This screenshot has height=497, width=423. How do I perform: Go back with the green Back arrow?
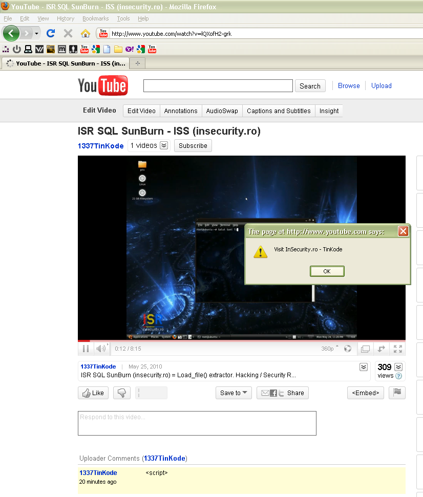11,33
